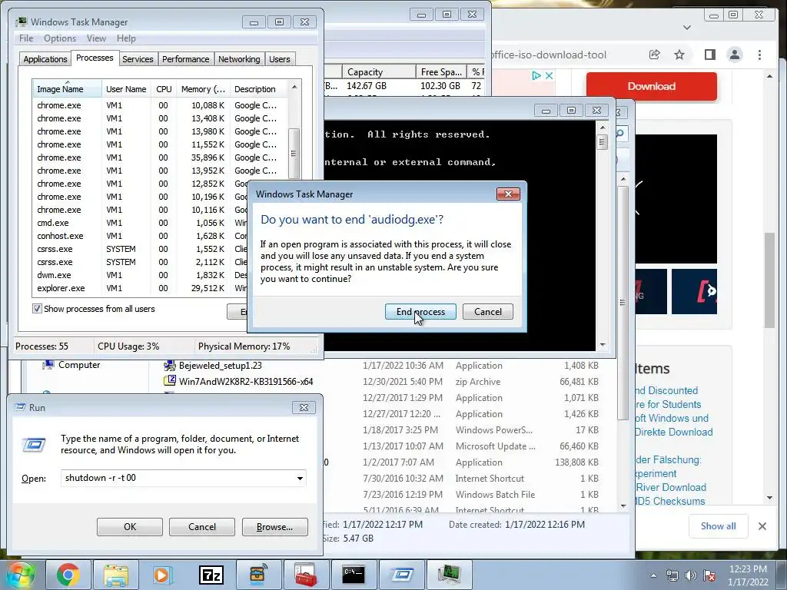787x590 pixels.
Task: Click the Chrome share page icon
Action: pyautogui.click(x=655, y=55)
